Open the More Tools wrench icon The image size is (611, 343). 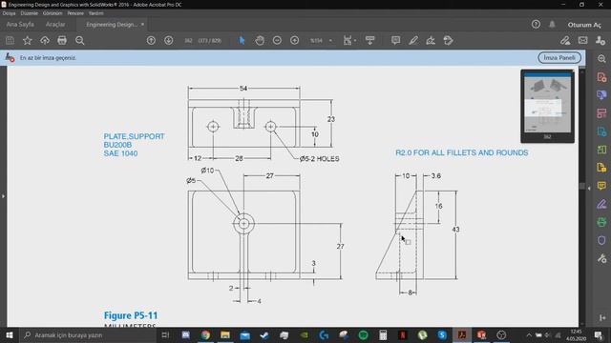point(601,258)
